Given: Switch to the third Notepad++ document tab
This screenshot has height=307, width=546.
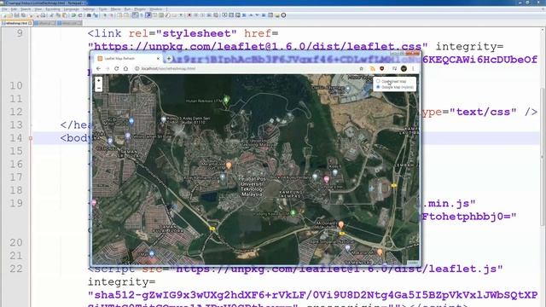Looking at the screenshot, I should 70,23.
